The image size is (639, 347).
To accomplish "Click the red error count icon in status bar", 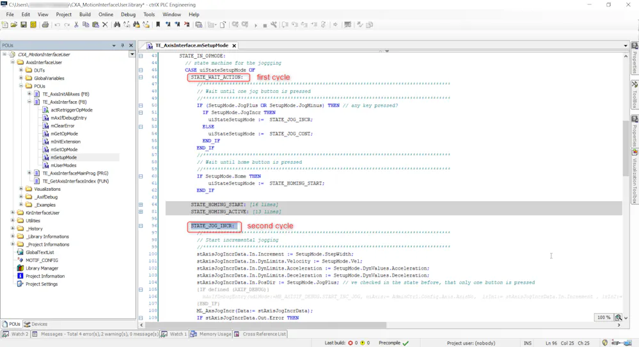I will (350, 343).
